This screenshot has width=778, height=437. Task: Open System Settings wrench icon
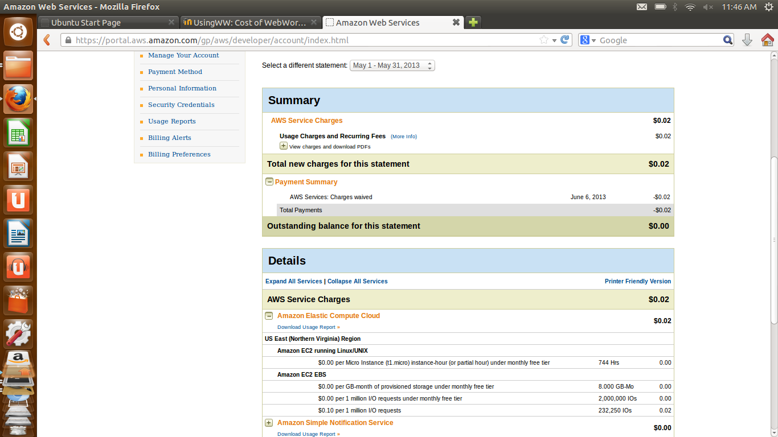18,334
